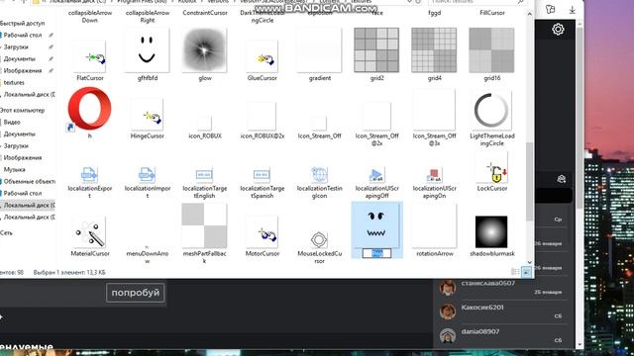Select the LightThemeLoadingCircle file
The height and width of the screenshot is (356, 634).
pyautogui.click(x=491, y=110)
